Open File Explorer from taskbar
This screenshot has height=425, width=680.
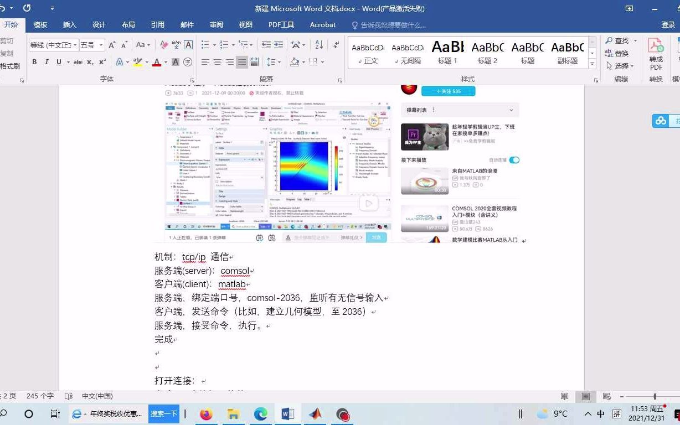[x=234, y=414]
